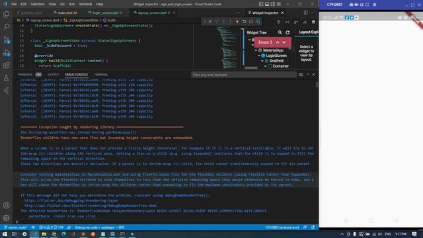This screenshot has height=238, width=423.
Task: Maximize the bottom panel with chevron
Action: [308, 75]
